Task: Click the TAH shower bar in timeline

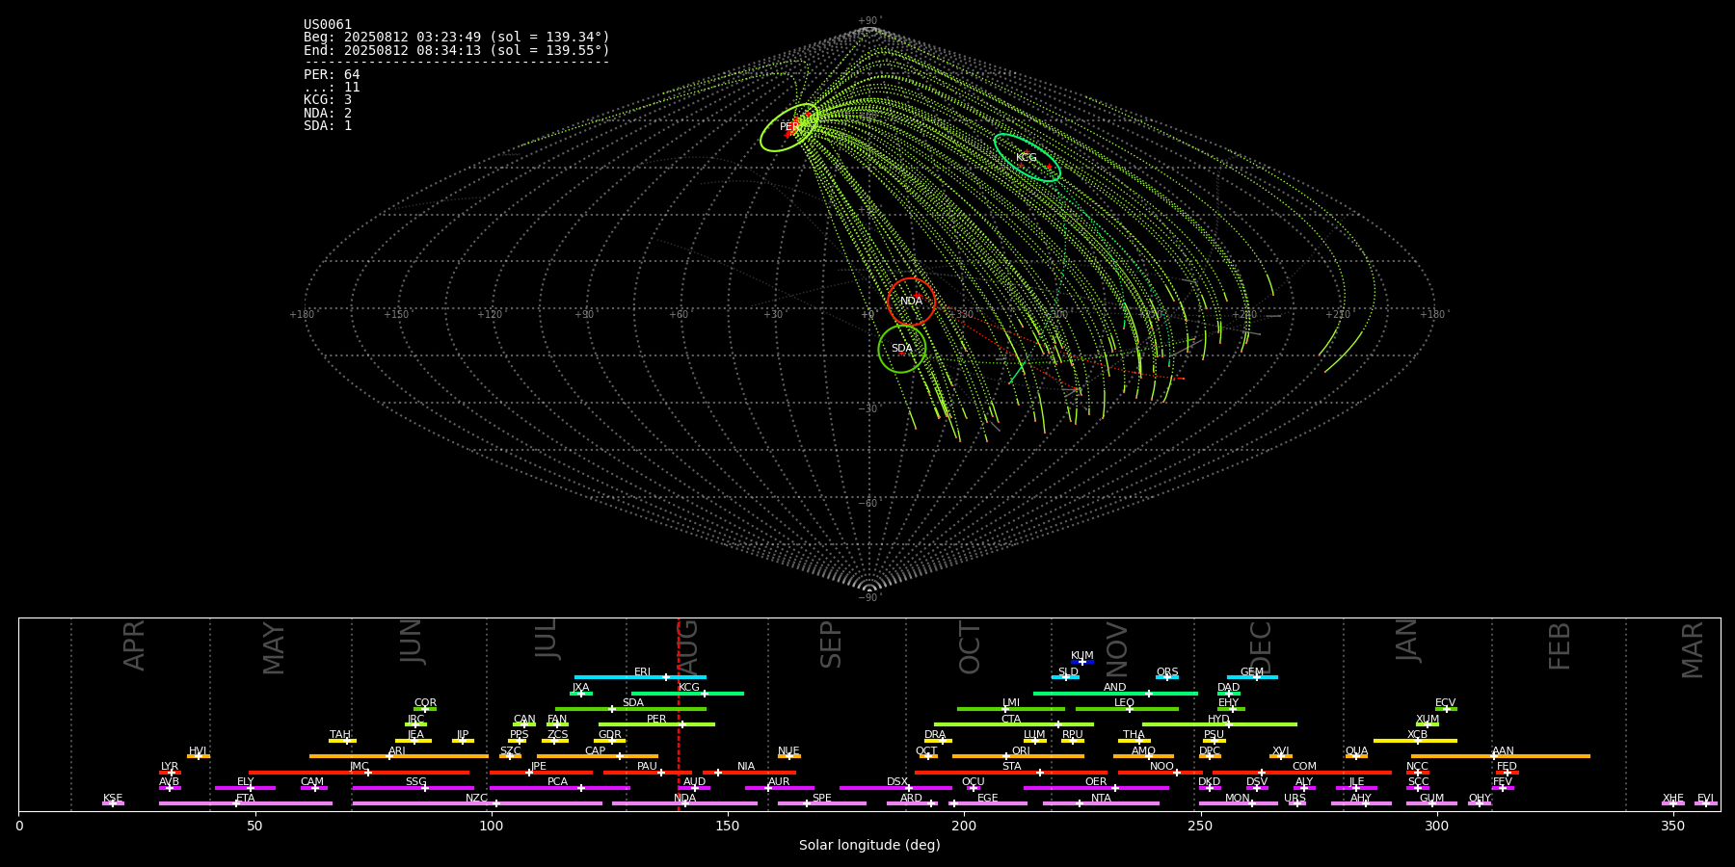Action: click(x=342, y=741)
